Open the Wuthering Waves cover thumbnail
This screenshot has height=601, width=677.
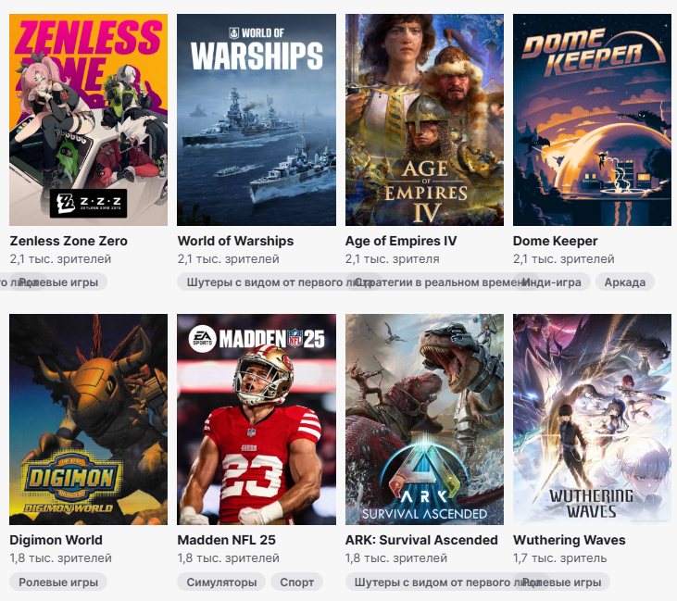592,419
